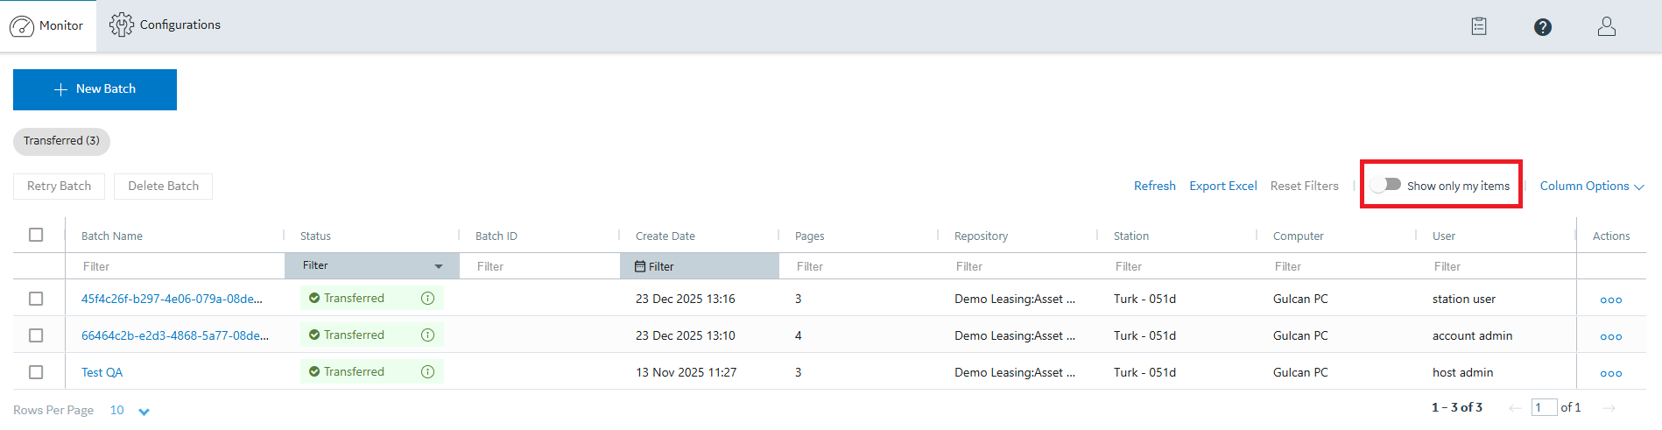Click Reset Filters link

coord(1304,186)
